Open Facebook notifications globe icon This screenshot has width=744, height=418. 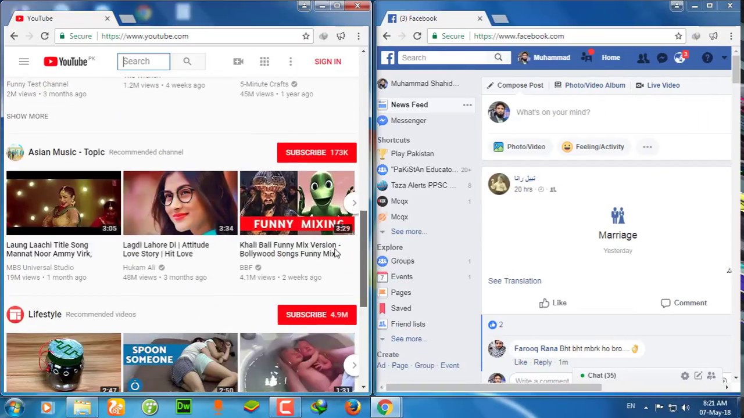coord(680,57)
